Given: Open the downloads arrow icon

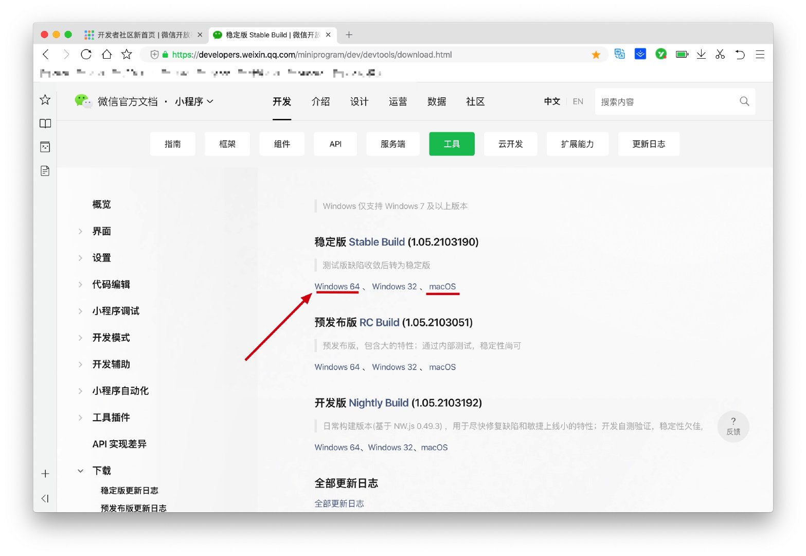Looking at the screenshot, I should (701, 54).
